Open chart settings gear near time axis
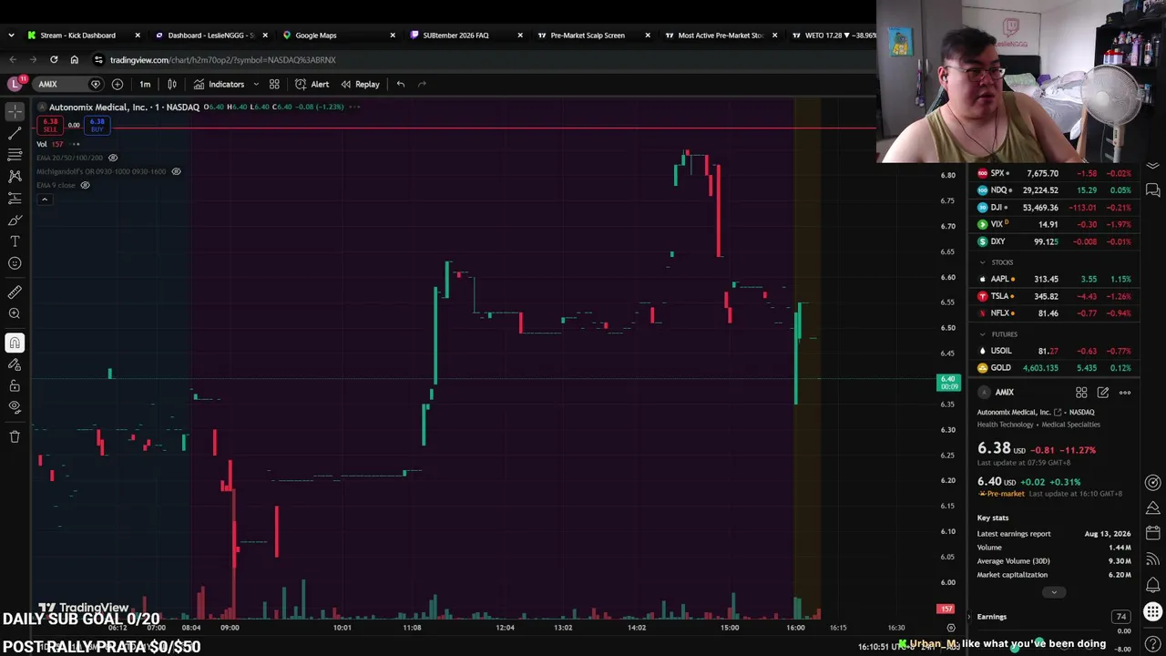 click(x=951, y=628)
